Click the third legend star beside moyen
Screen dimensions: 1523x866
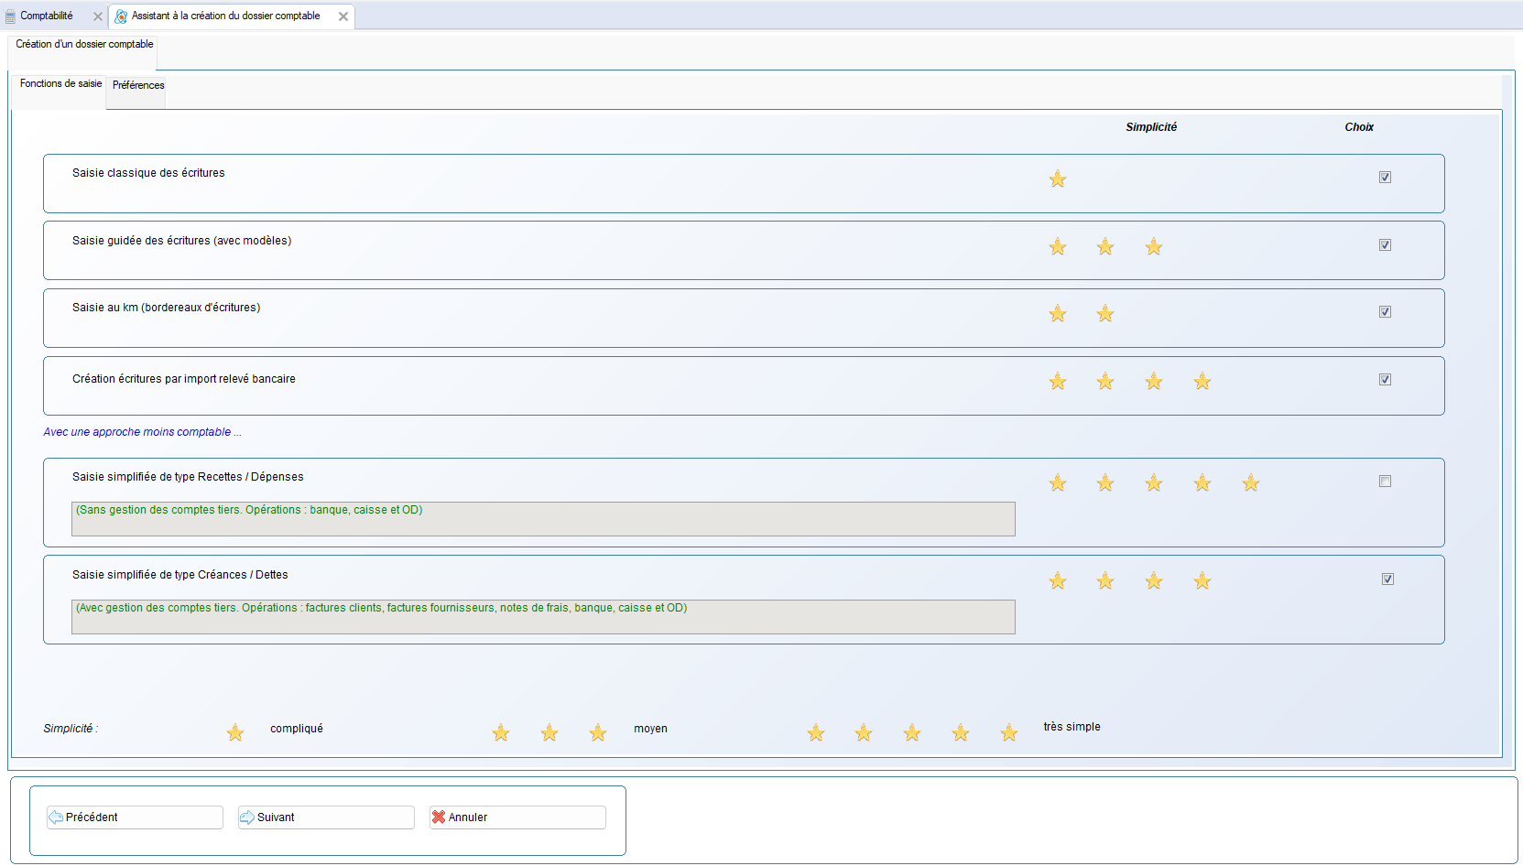click(598, 732)
